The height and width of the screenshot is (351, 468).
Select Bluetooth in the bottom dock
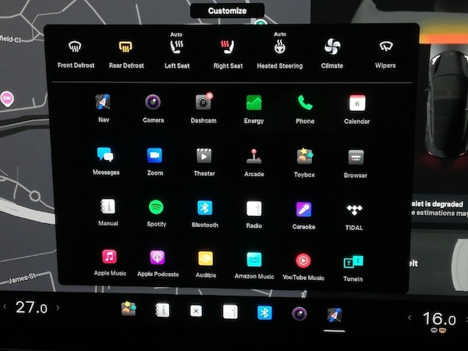(264, 312)
